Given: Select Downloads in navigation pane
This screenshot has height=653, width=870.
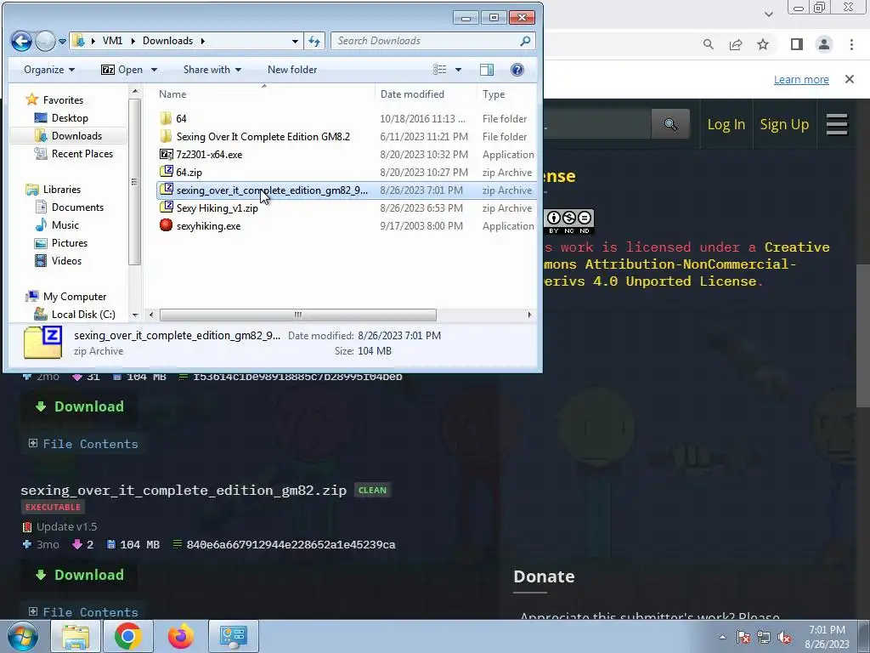Looking at the screenshot, I should tap(76, 135).
